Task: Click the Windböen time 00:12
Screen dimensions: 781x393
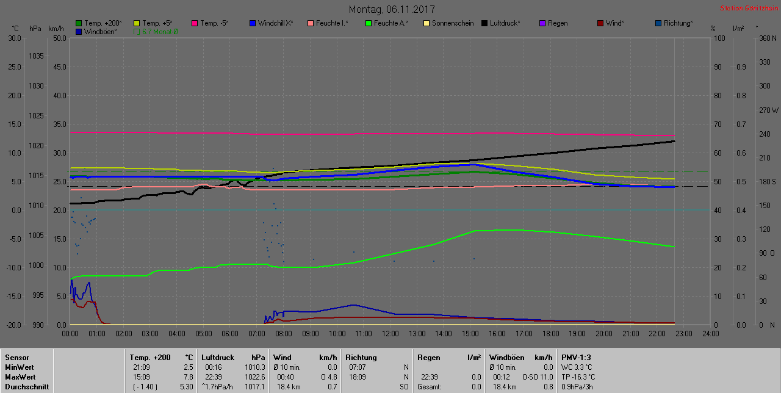Action: [x=502, y=377]
